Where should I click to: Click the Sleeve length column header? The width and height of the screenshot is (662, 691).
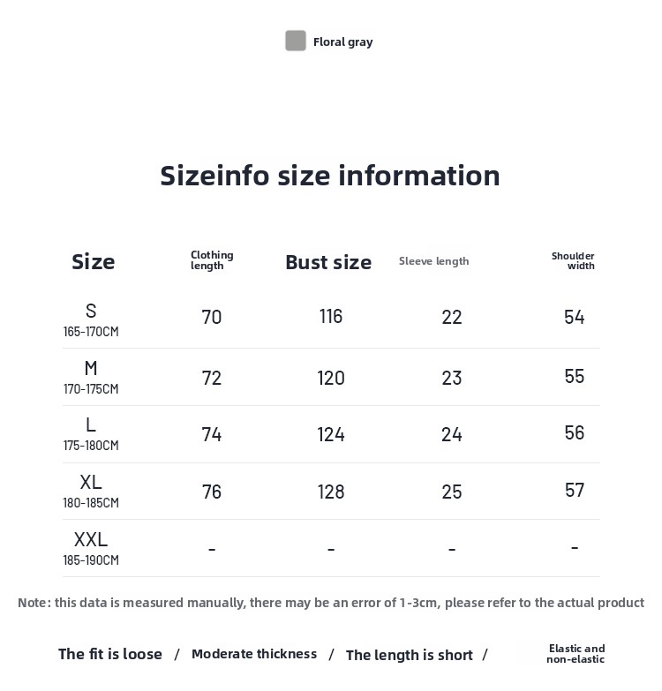pos(433,261)
